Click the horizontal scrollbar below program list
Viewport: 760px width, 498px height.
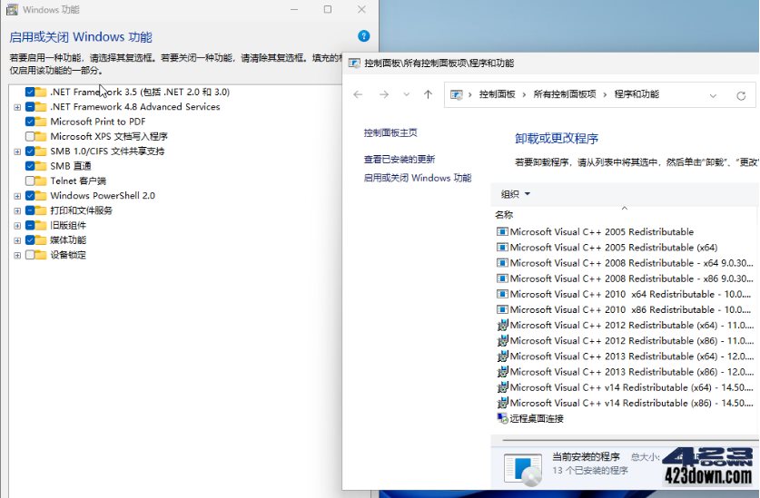click(629, 440)
